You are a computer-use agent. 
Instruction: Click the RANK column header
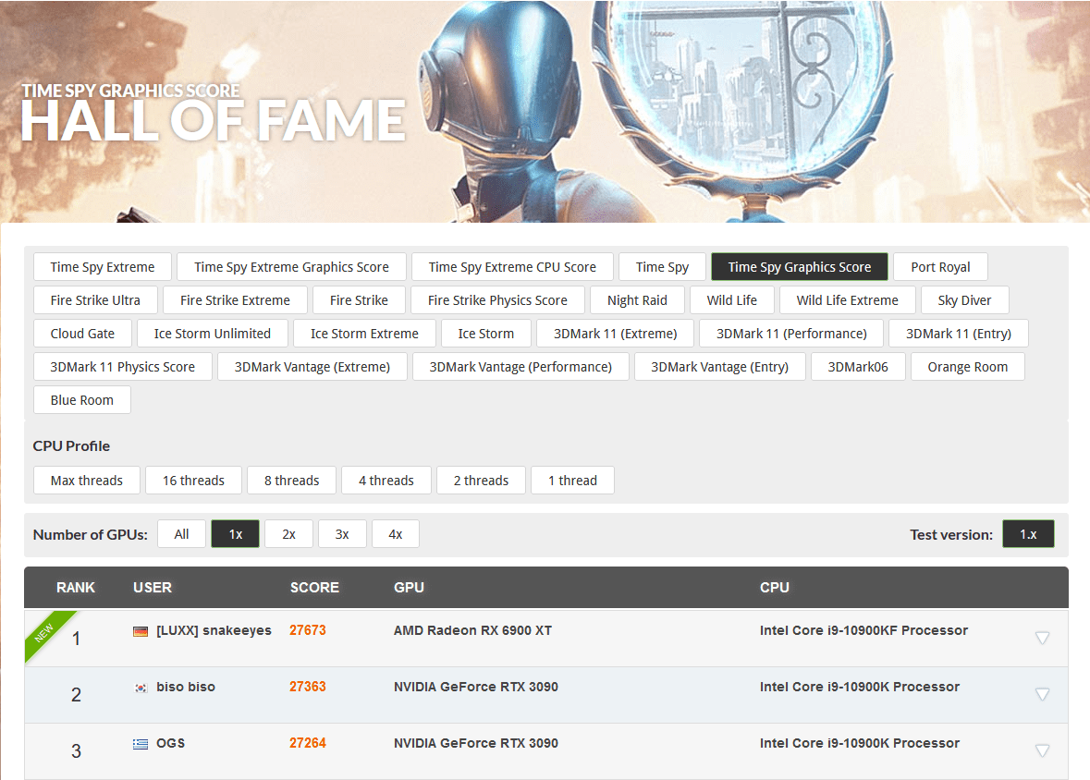(x=75, y=588)
